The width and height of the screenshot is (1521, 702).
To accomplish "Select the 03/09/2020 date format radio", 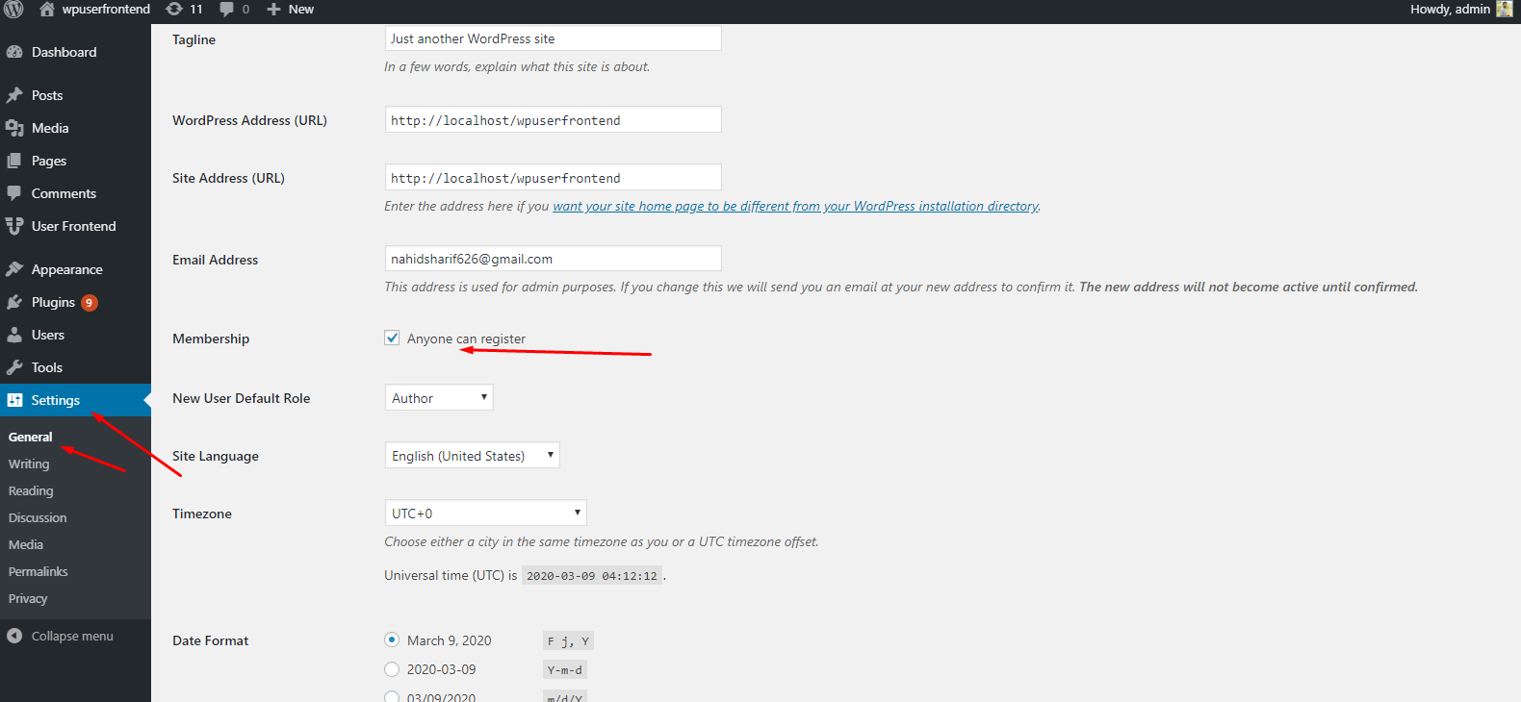I will pyautogui.click(x=392, y=697).
